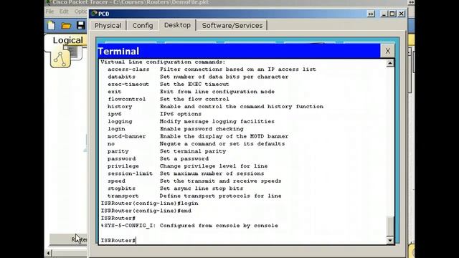Click the Open folder icon in Packet Tracer toolbar
459x258 pixels.
click(x=66, y=26)
